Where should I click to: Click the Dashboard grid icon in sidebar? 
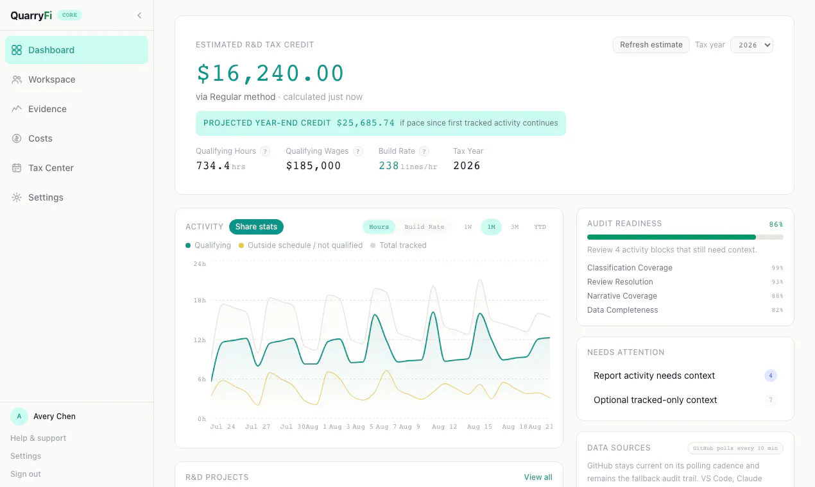17,50
